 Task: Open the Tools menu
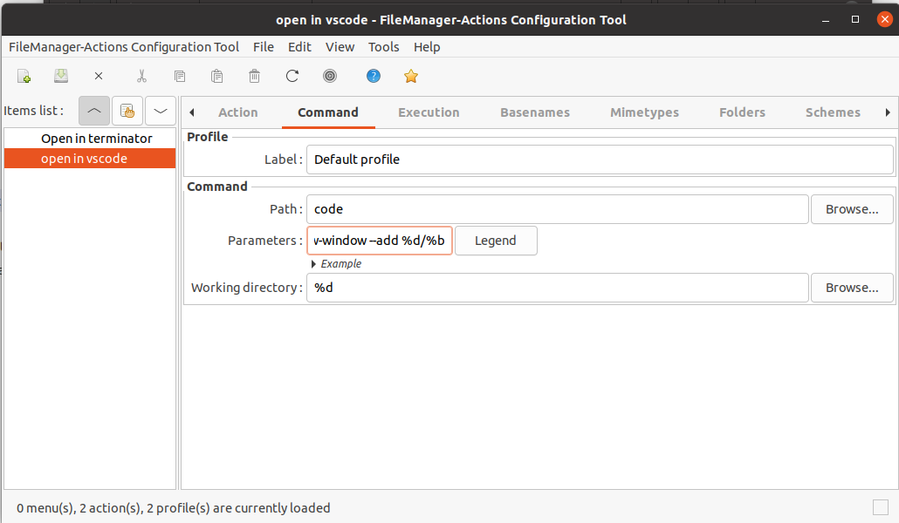383,47
